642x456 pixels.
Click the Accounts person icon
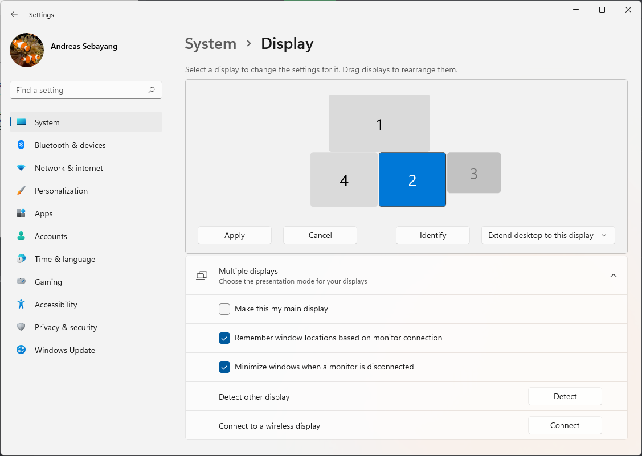point(21,236)
